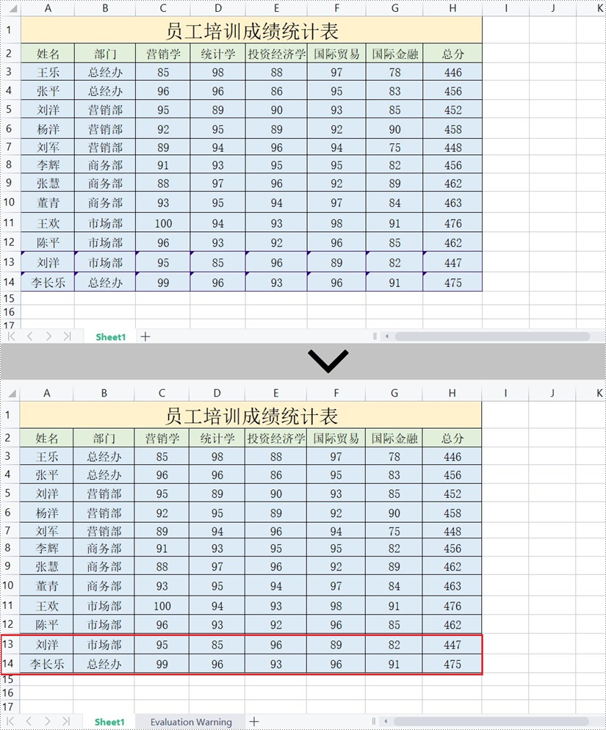Click header 部门 in lower spreadsheet

pos(104,438)
